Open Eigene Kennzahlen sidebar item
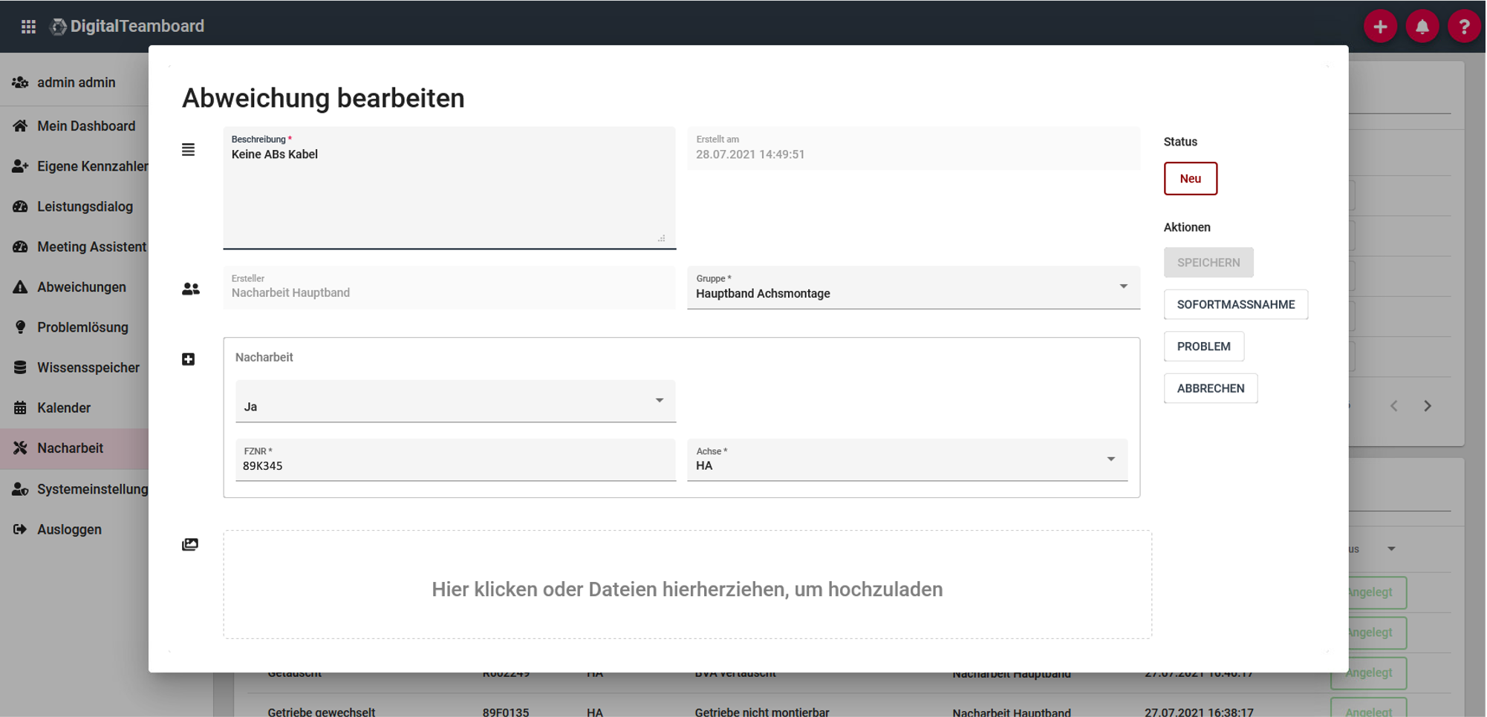The width and height of the screenshot is (1487, 717). click(74, 166)
